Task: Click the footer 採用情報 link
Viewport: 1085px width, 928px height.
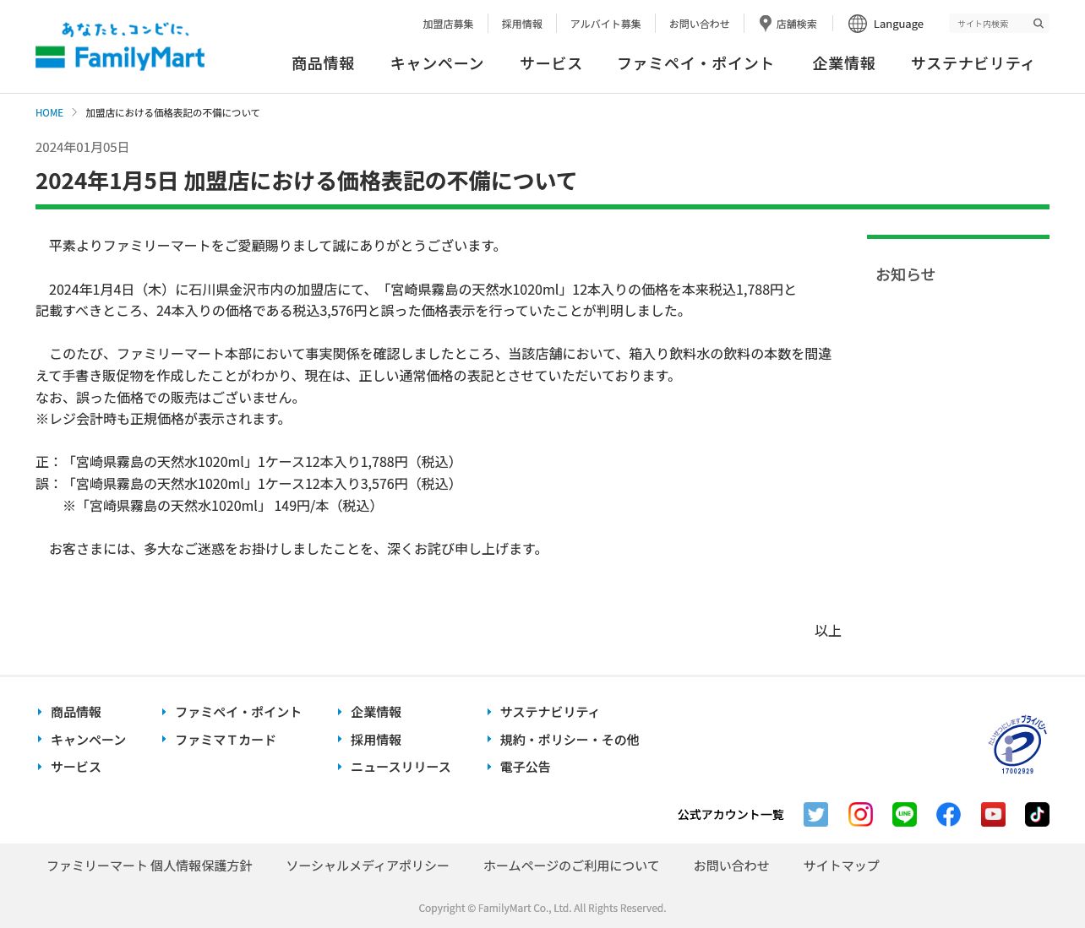Action: pos(376,740)
